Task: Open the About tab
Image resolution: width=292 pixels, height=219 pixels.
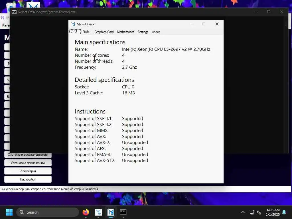Action: [x=156, y=32]
